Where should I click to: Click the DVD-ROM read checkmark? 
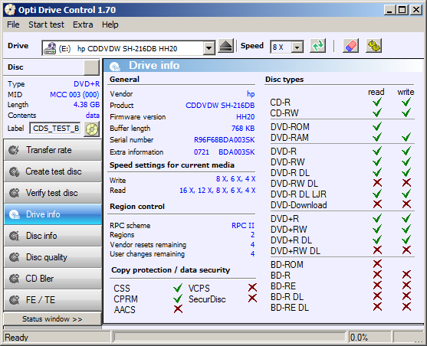click(x=377, y=126)
